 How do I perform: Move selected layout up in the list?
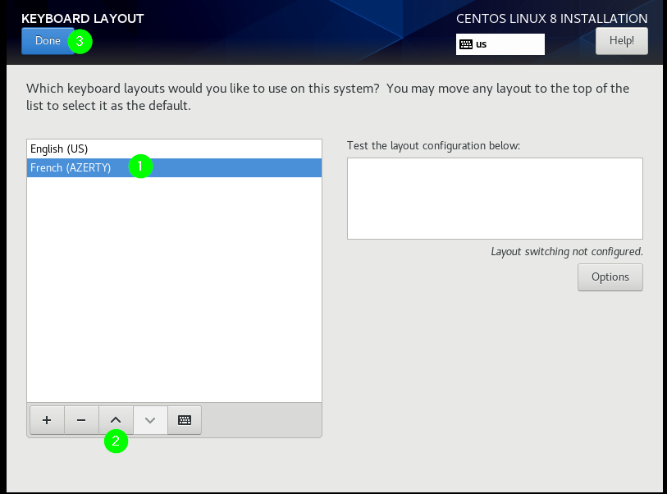(116, 420)
